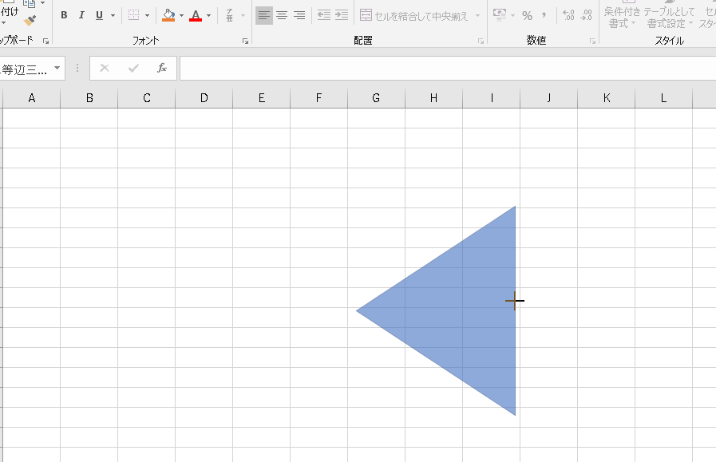Open the フォント dialog launcher
Screen dimensions: 716x462
[x=244, y=41]
